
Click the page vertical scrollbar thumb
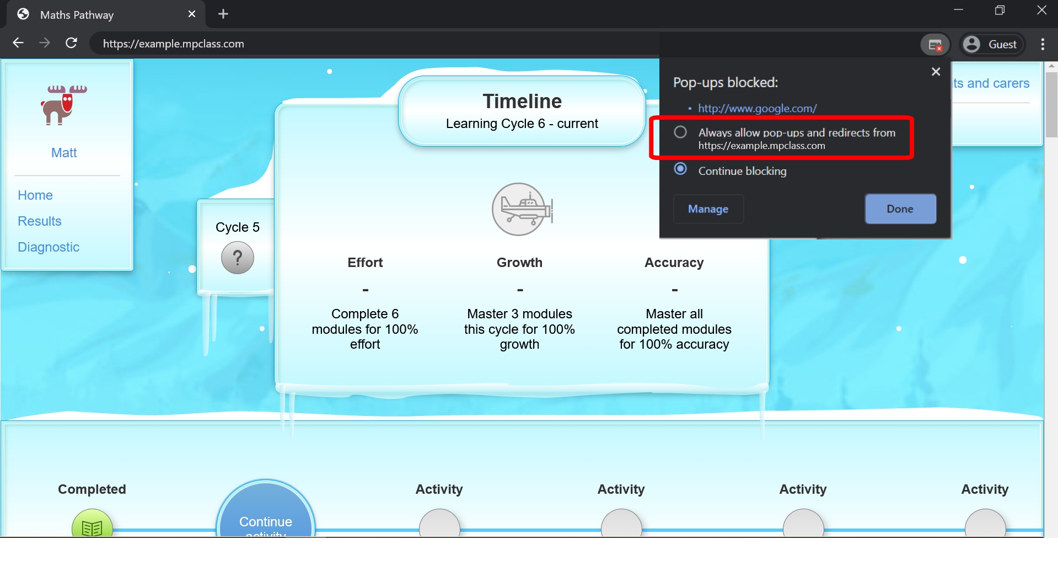pyautogui.click(x=1051, y=105)
